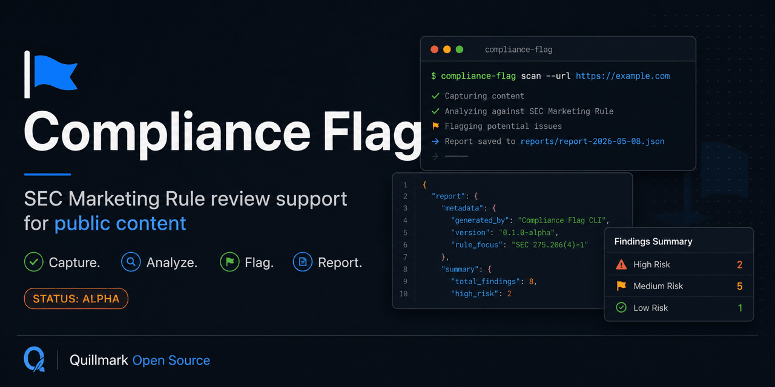Click the Quillmark brand name
Image resolution: width=775 pixels, height=387 pixels.
click(x=99, y=360)
